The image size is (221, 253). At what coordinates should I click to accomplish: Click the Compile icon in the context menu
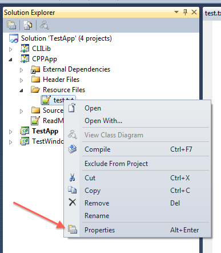tap(73, 149)
